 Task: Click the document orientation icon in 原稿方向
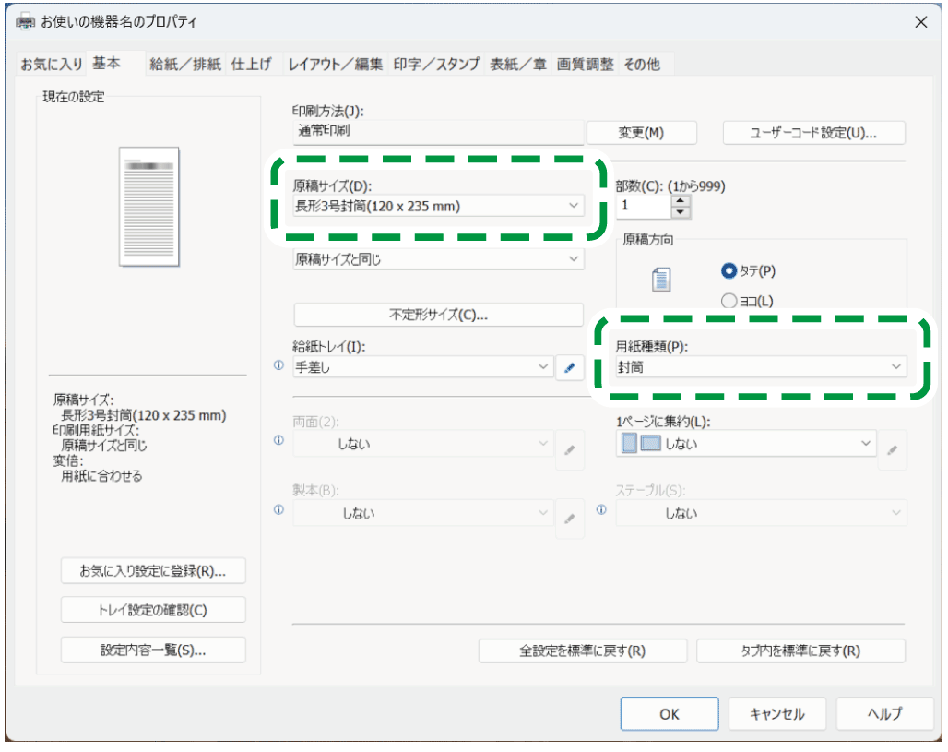coord(660,280)
